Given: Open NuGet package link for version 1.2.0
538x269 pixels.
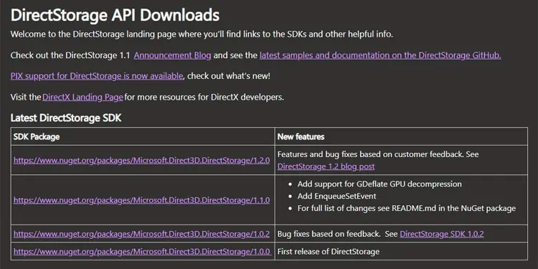Looking at the screenshot, I should point(142,160).
